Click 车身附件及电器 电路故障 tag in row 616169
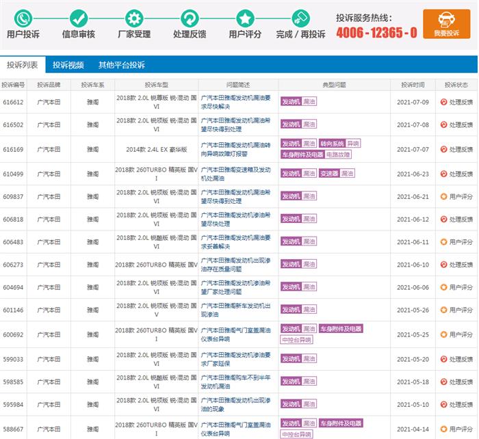The image size is (479, 439). tap(316, 155)
